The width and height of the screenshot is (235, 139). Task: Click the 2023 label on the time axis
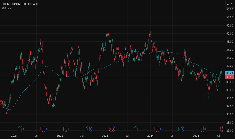pos(105,136)
